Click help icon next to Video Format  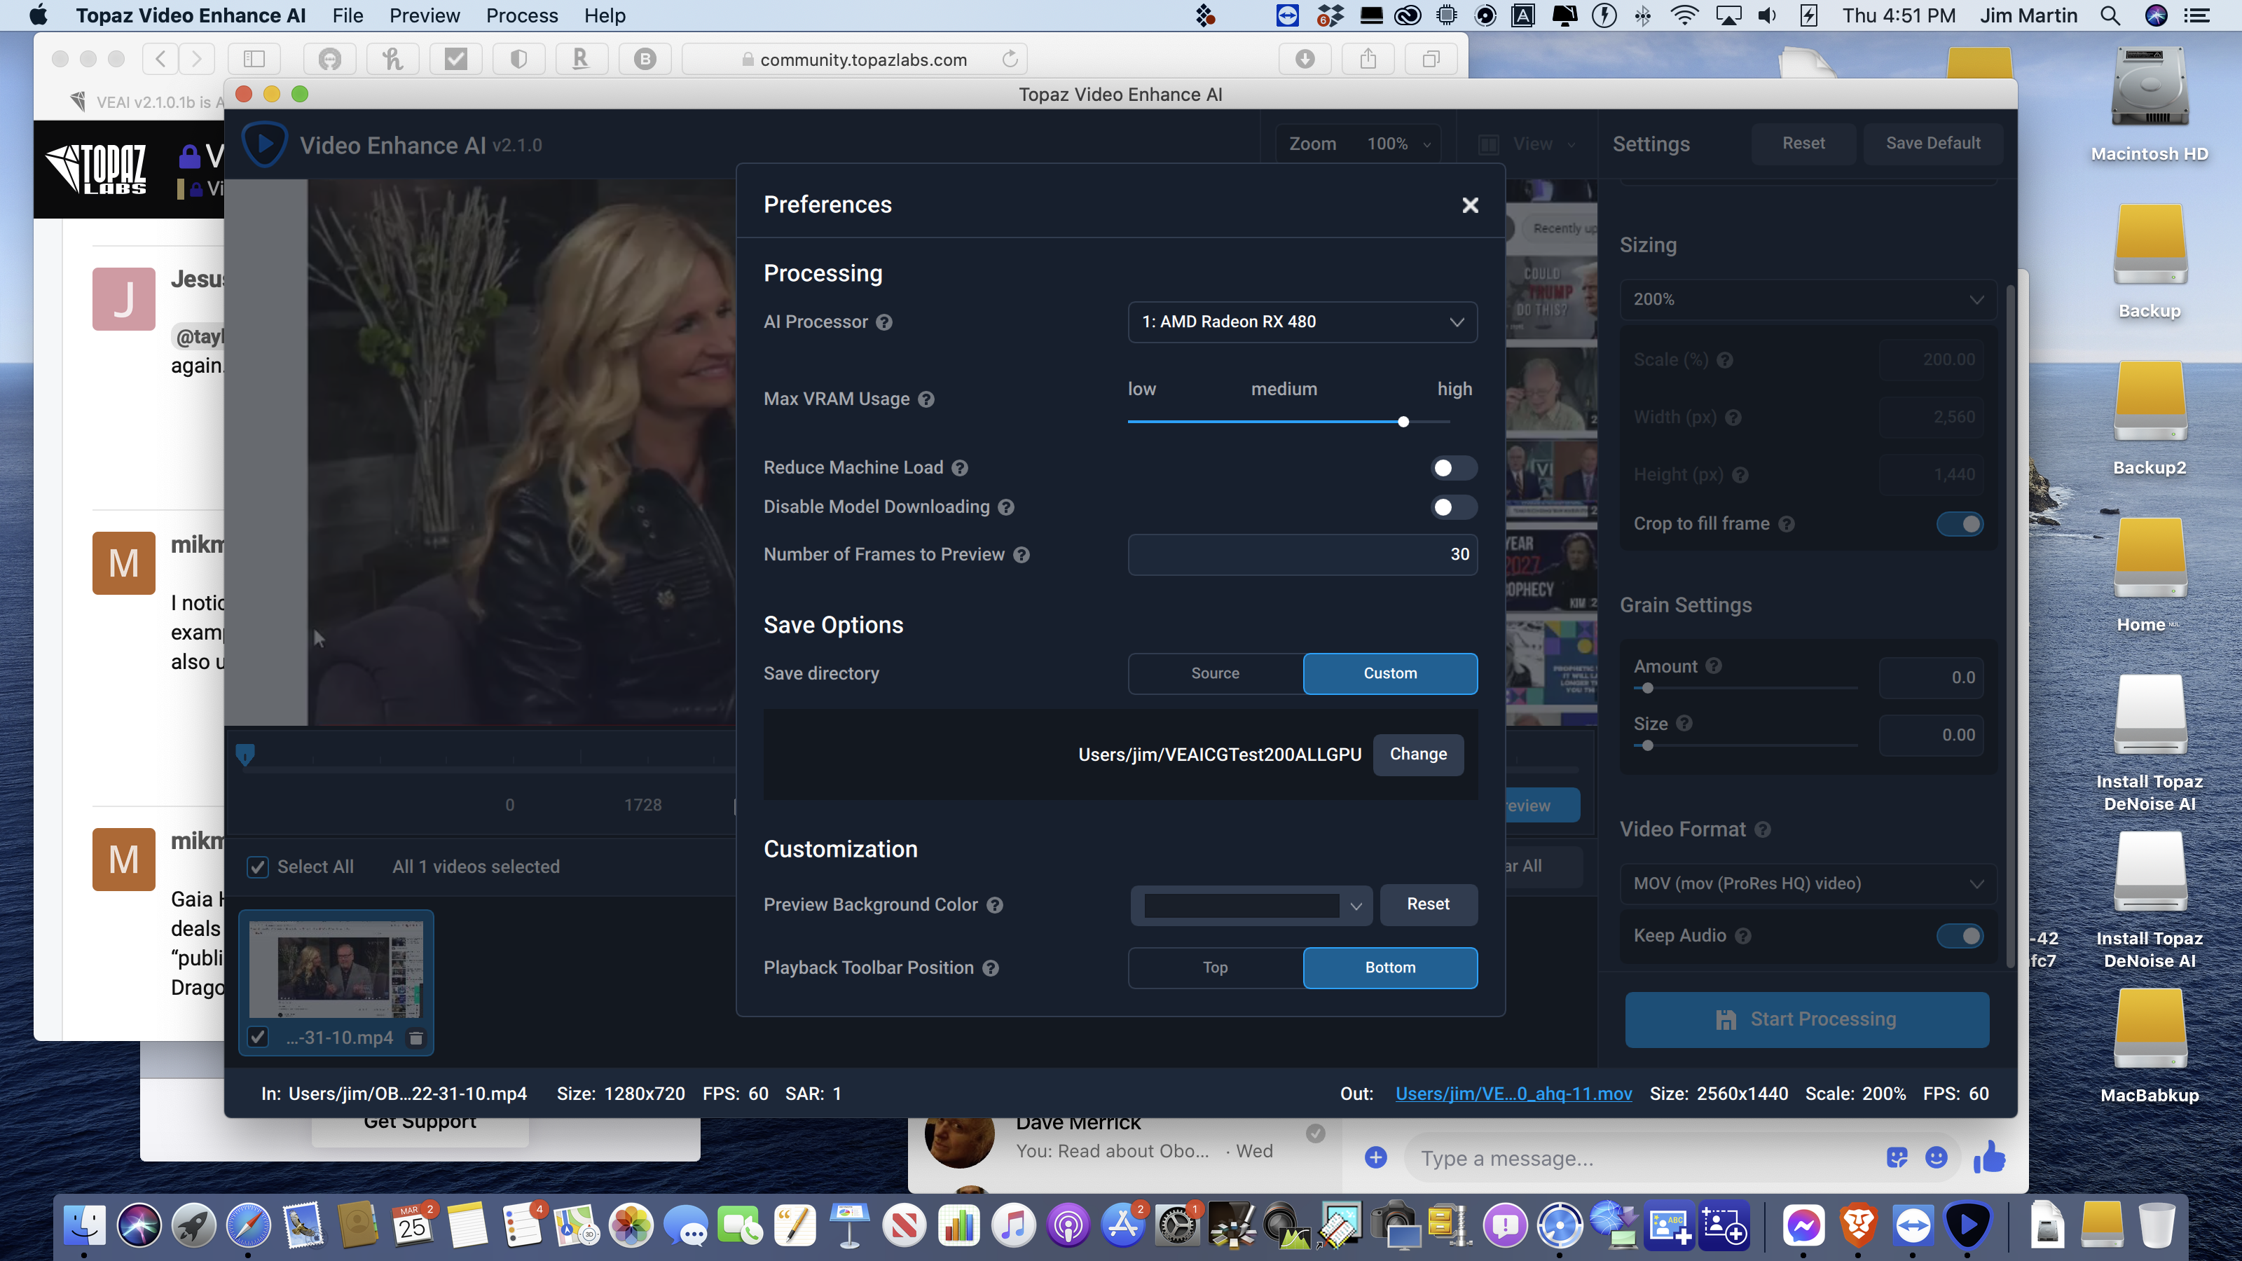tap(1763, 829)
